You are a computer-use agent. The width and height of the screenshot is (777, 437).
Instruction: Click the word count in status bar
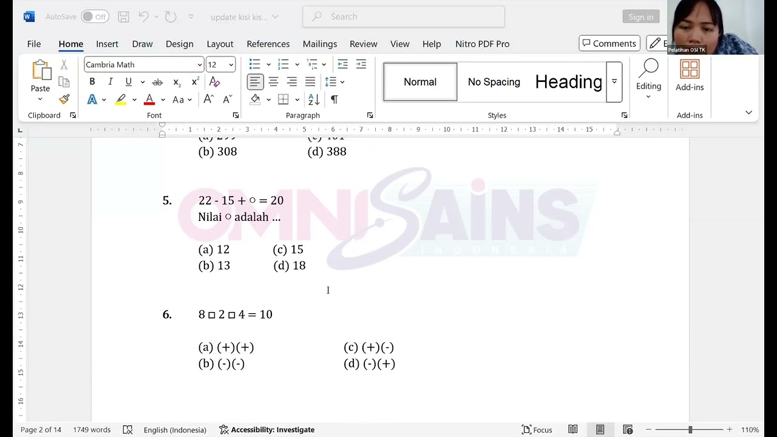click(92, 430)
